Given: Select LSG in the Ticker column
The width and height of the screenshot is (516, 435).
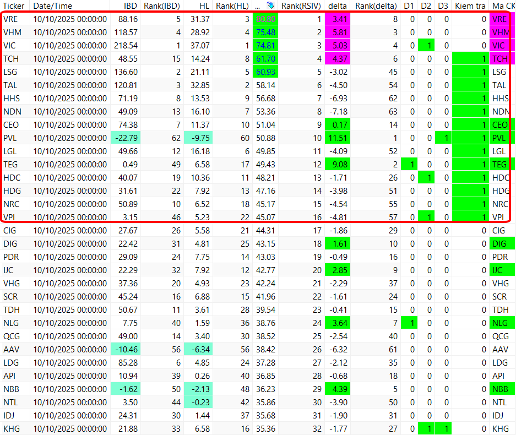Looking at the screenshot, I should pyautogui.click(x=10, y=72).
